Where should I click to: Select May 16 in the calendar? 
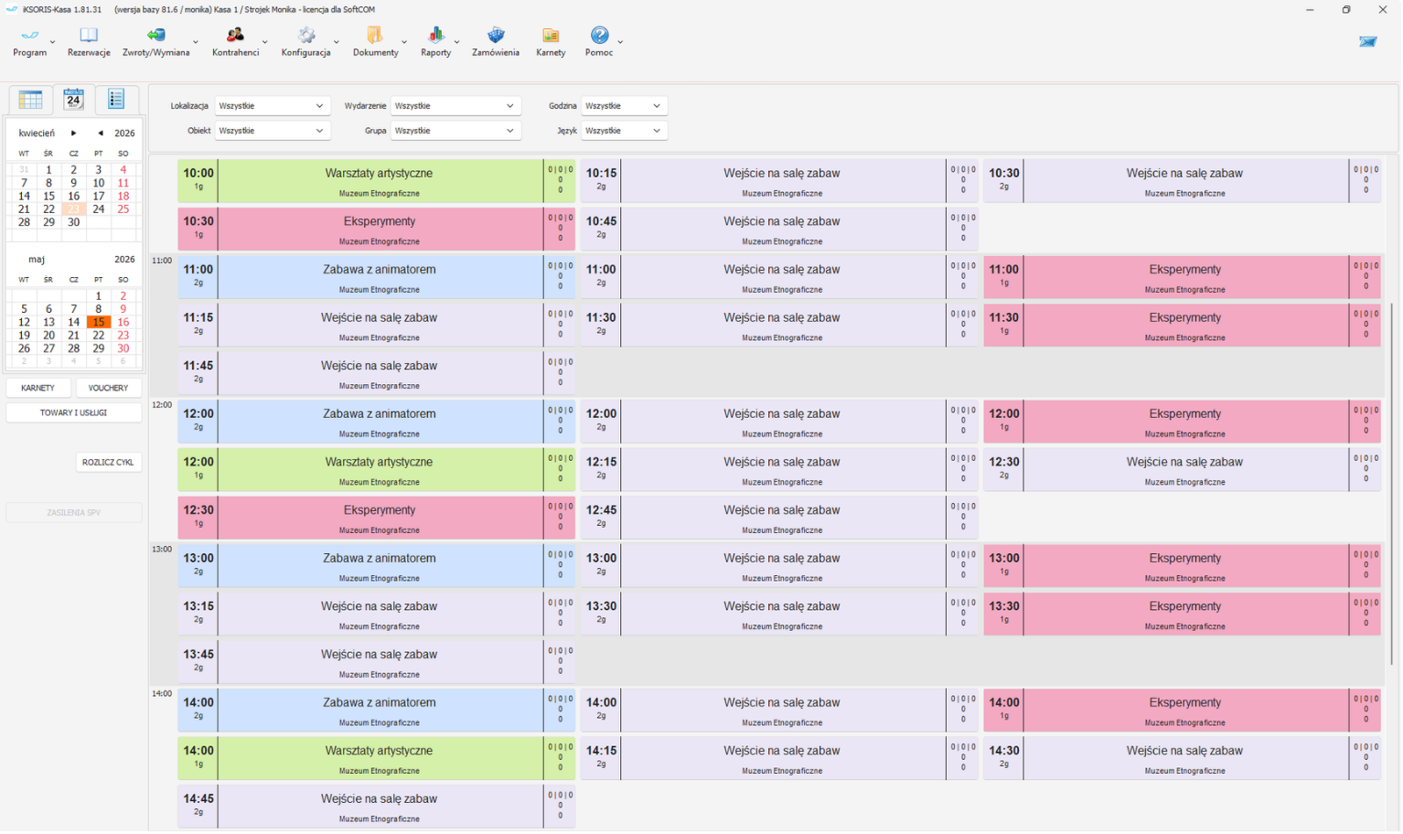123,322
